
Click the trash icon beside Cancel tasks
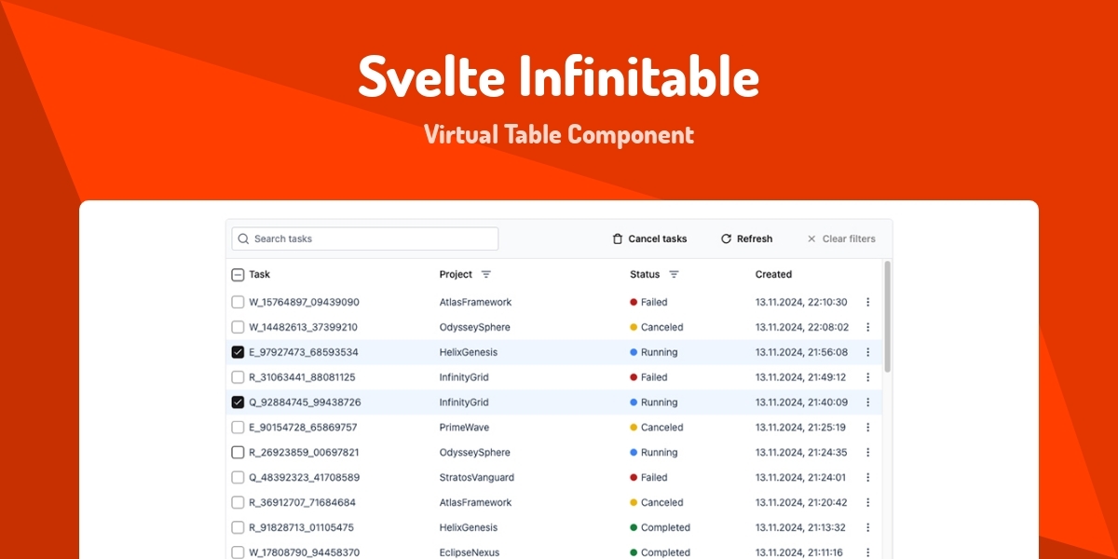point(617,239)
